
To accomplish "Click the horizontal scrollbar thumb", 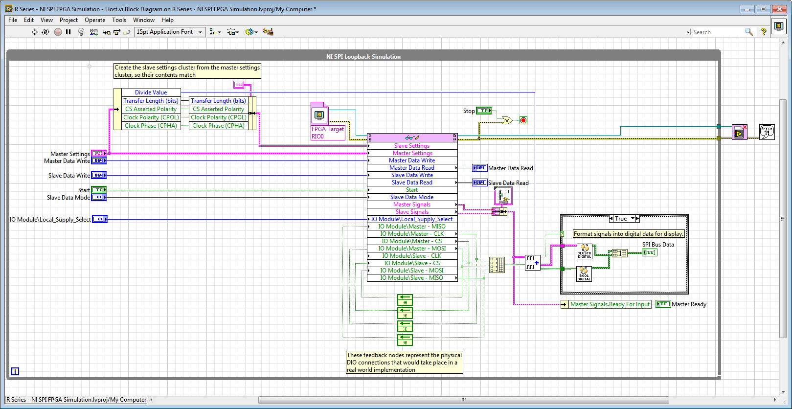I will pyautogui.click(x=464, y=400).
